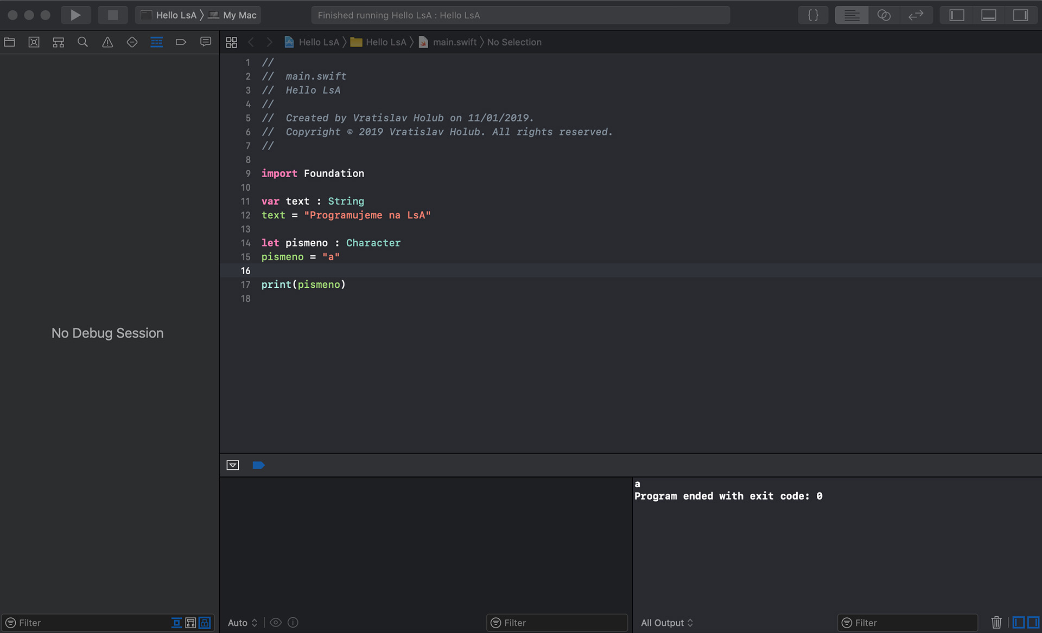The height and width of the screenshot is (633, 1042).
Task: Toggle the left Navigator panel
Action: [956, 15]
